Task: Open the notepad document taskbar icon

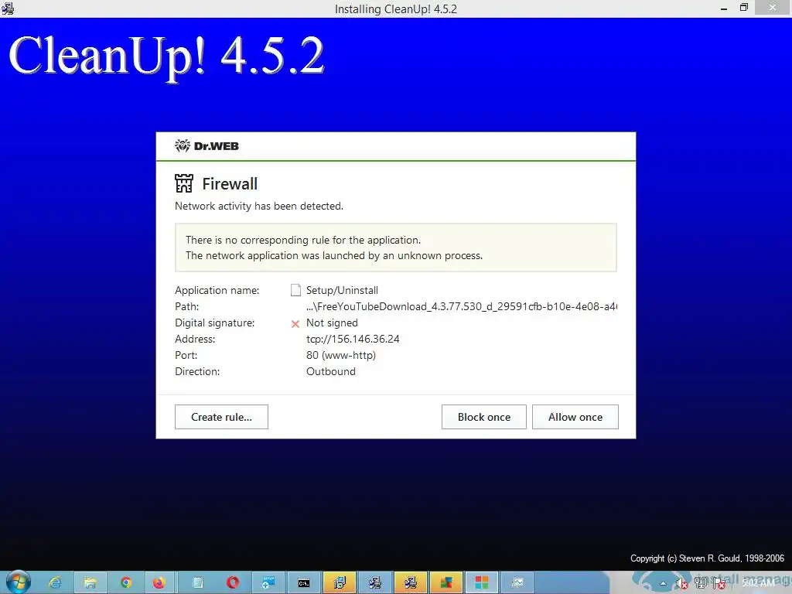Action: (x=197, y=583)
